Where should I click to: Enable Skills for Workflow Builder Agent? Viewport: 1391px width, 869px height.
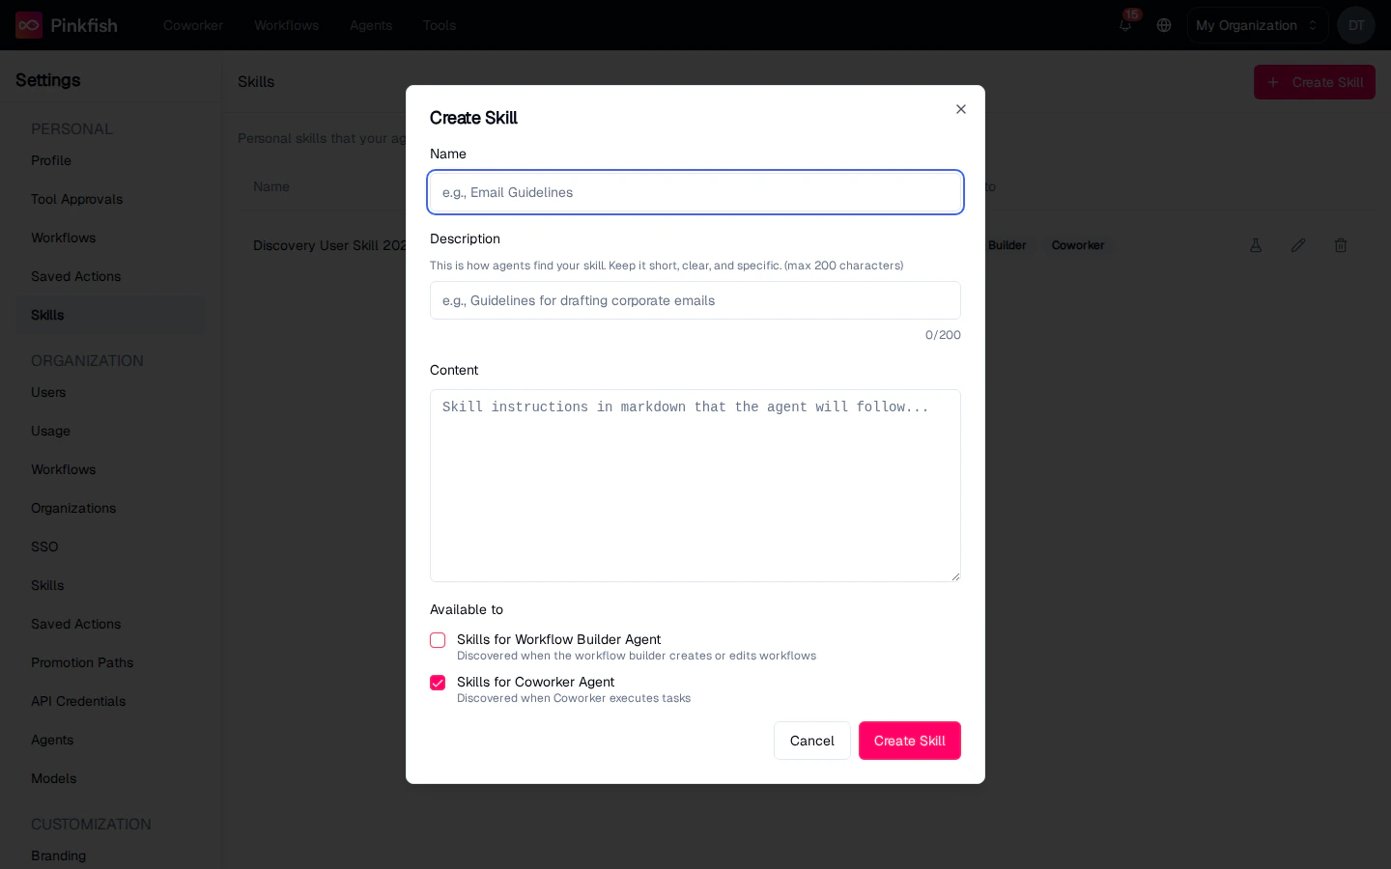pos(438,640)
